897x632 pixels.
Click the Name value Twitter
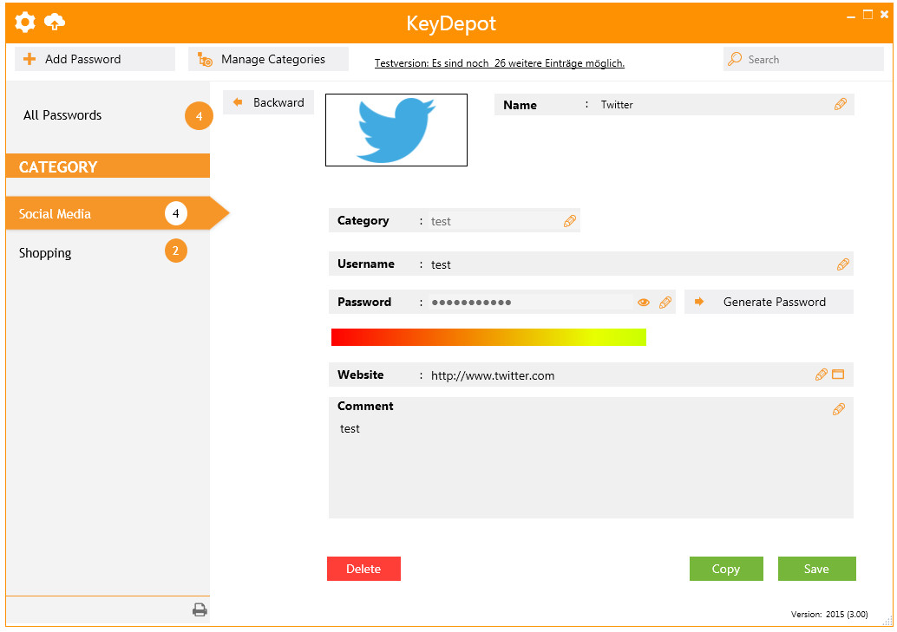[617, 105]
